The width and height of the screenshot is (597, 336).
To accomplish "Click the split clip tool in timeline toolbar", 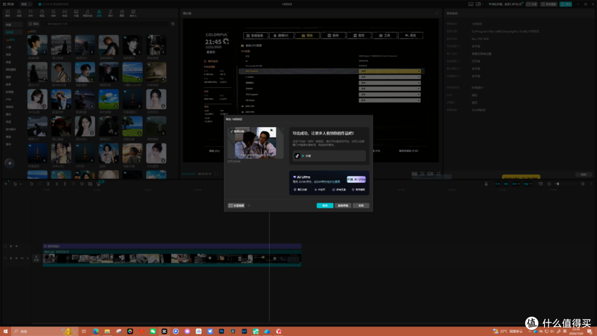I will click(48, 184).
